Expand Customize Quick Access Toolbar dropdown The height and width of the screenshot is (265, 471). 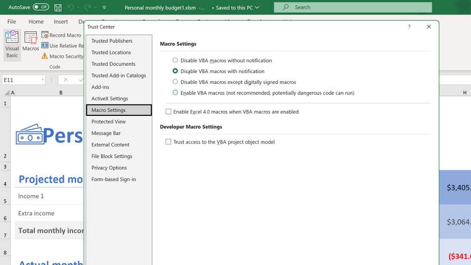104,7
